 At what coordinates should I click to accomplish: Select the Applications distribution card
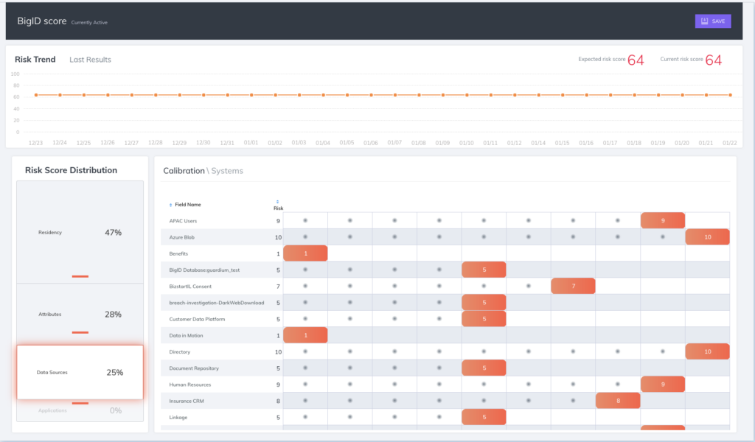pos(80,410)
